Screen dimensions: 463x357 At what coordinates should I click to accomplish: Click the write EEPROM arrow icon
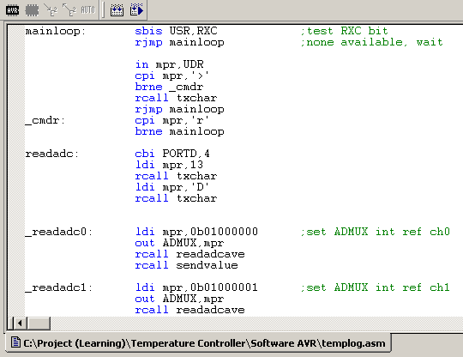point(51,10)
